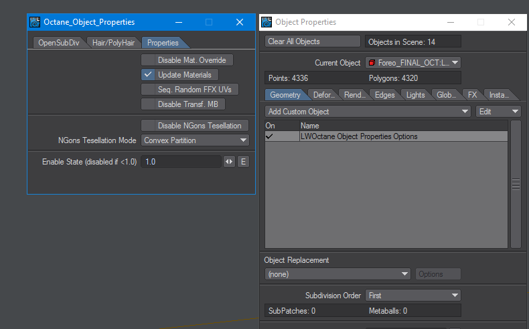The height and width of the screenshot is (329, 529).
Task: Open Object Replacement (none) dropdown
Action: tap(337, 274)
